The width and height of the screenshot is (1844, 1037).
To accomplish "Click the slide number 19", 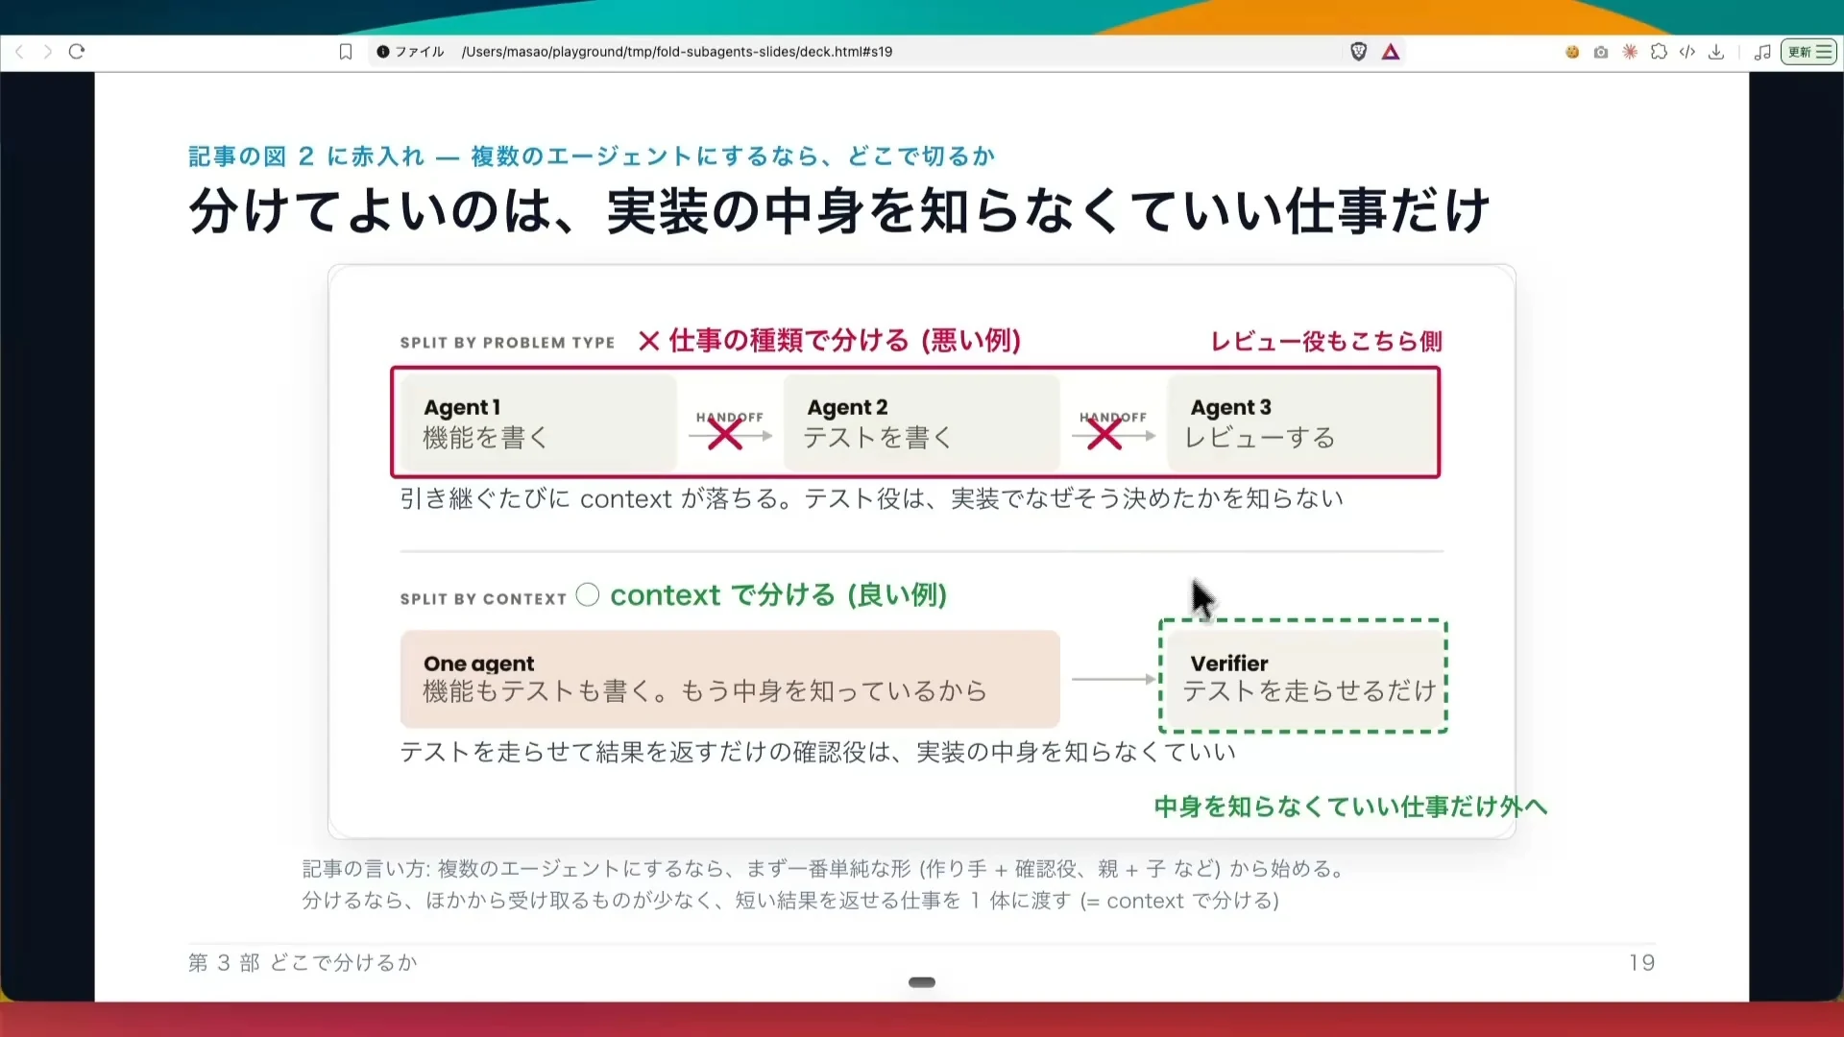I will [x=1641, y=962].
